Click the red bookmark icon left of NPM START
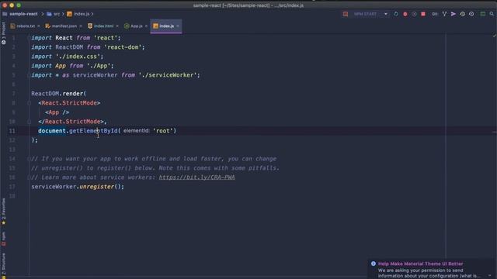 coord(346,14)
